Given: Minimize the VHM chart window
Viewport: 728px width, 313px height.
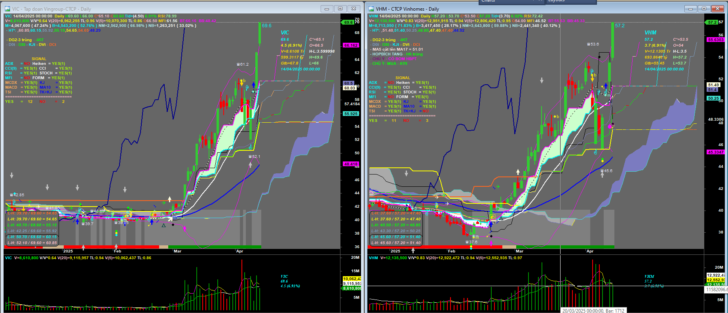Looking at the screenshot, I should [x=690, y=8].
